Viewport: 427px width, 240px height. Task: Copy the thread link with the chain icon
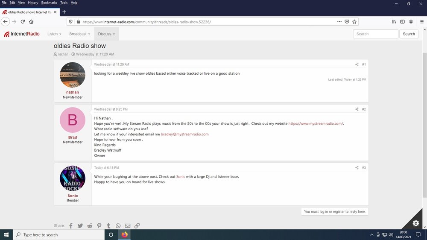(137, 225)
